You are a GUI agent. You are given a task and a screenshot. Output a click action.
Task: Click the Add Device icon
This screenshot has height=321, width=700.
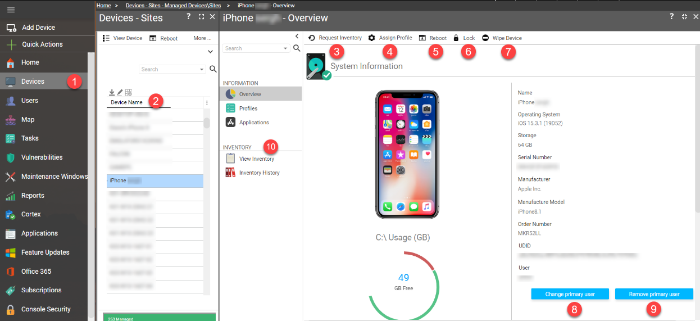[11, 28]
